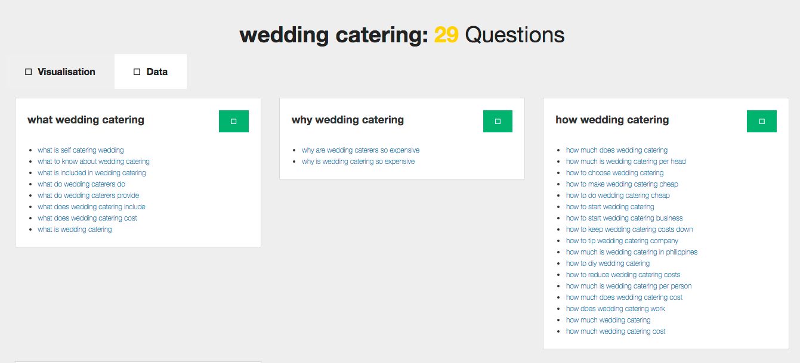Click green button in what wedding catering card
This screenshot has width=800, height=363.
coord(234,121)
